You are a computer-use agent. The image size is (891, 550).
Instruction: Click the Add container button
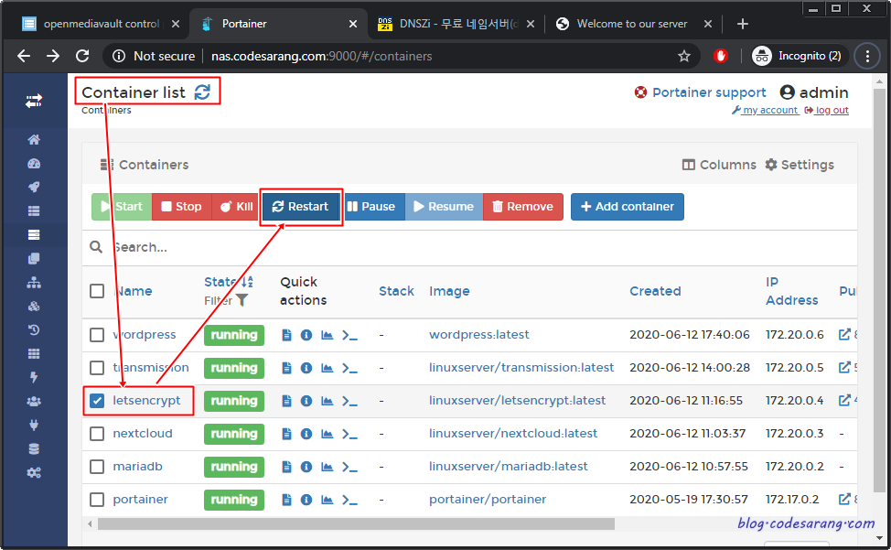(x=628, y=207)
